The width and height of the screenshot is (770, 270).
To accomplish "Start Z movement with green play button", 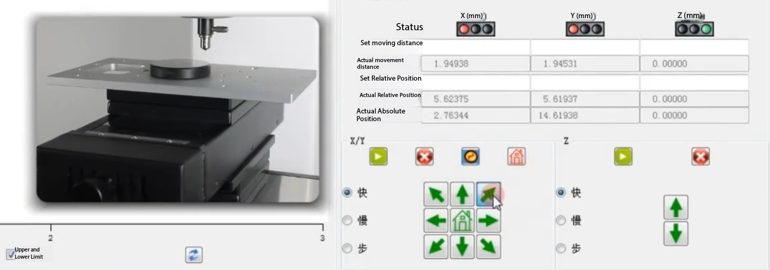I will point(623,157).
